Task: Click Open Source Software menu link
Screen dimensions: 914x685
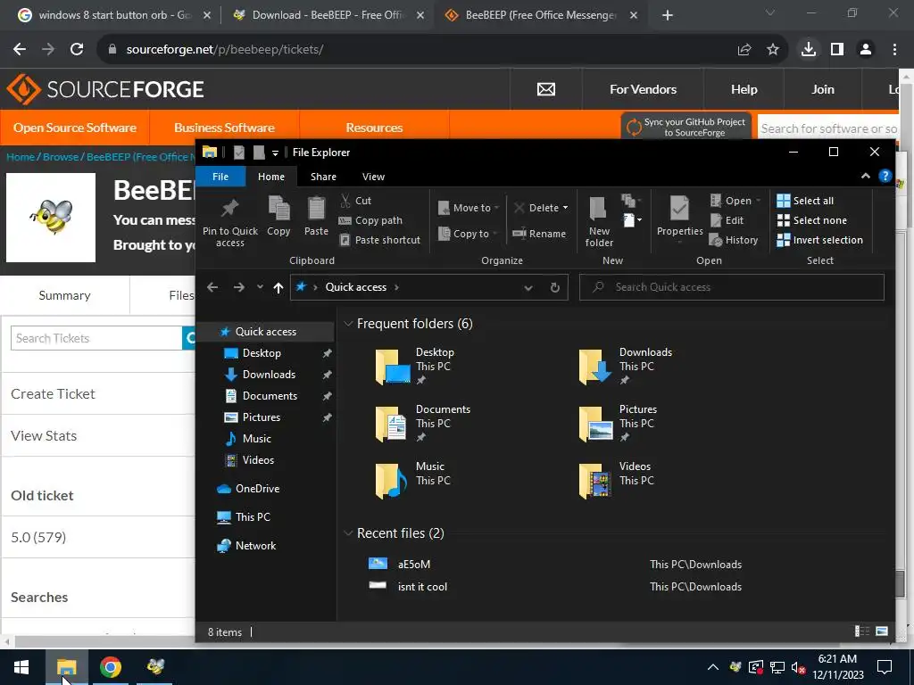Action: pos(75,128)
